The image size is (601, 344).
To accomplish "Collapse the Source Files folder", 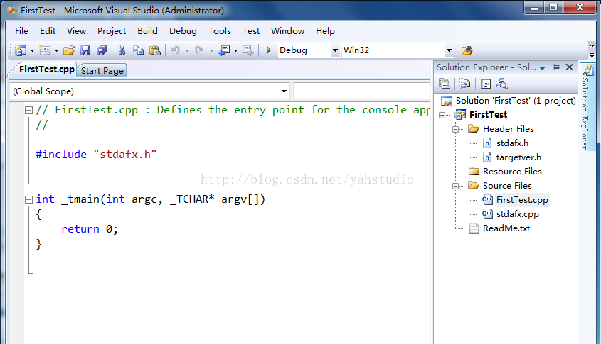I will [456, 186].
